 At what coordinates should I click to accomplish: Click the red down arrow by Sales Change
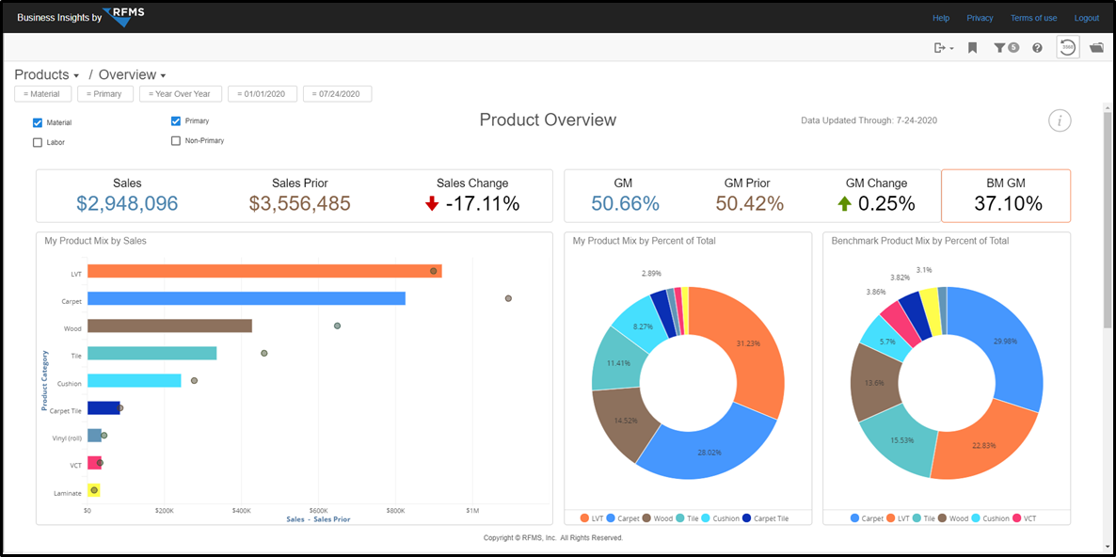431,204
